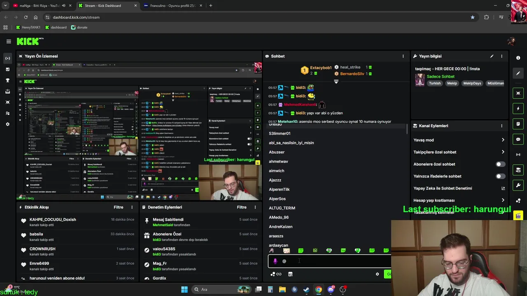Select ALTUG_TERIM from mention list
Viewport: 527px width, 296px height.
282,208
